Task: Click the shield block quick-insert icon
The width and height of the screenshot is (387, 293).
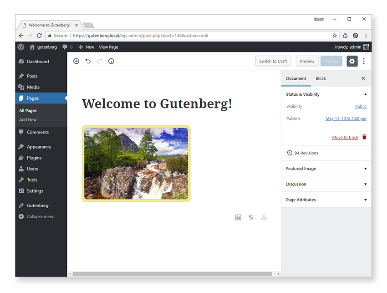Action: point(251,217)
